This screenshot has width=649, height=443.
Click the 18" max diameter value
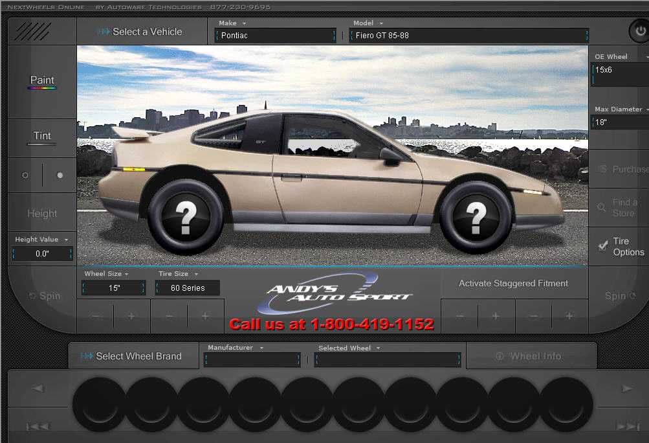(601, 122)
